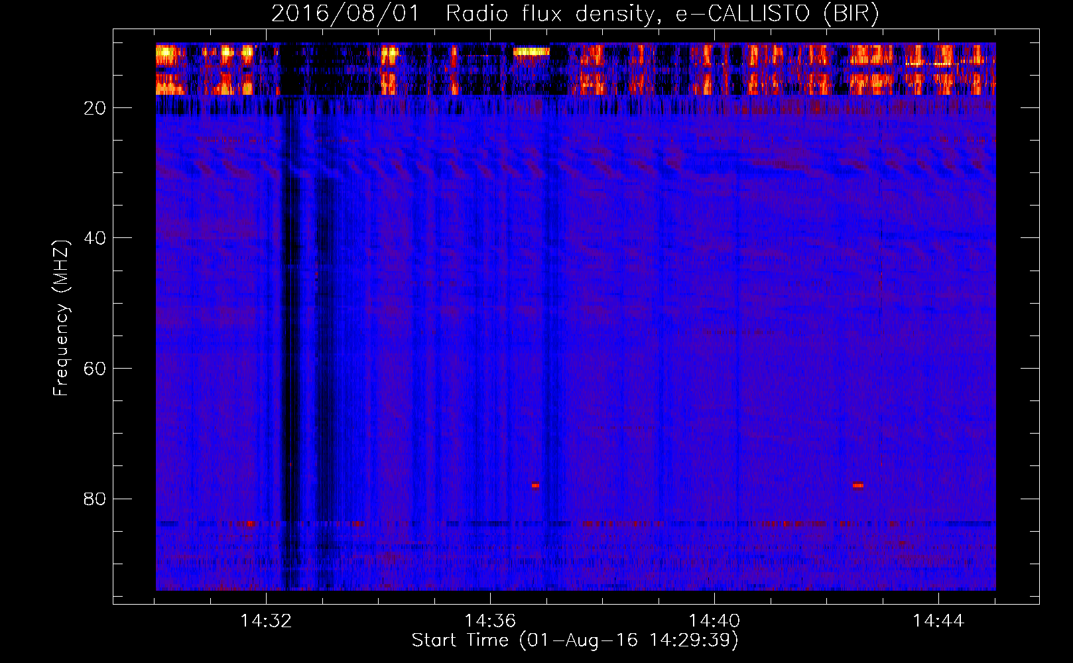The width and height of the screenshot is (1073, 663).
Task: Click the red spot near 78 MHz after 14:42
Action: point(858,485)
